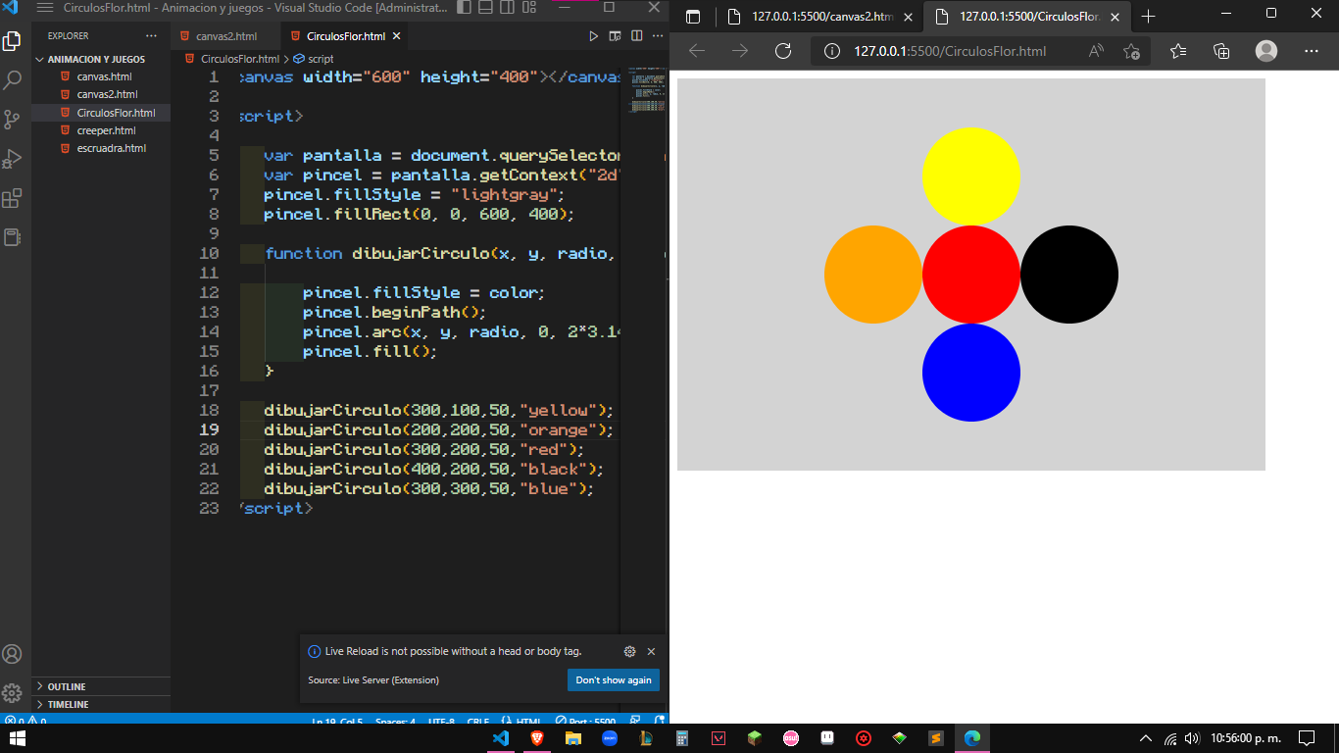
Task: Open the Manage gear in VS Code activity bar
Action: point(12,693)
